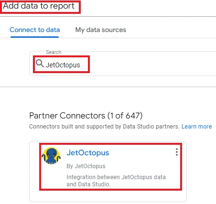Switch to the Connect to data tab

(35, 30)
